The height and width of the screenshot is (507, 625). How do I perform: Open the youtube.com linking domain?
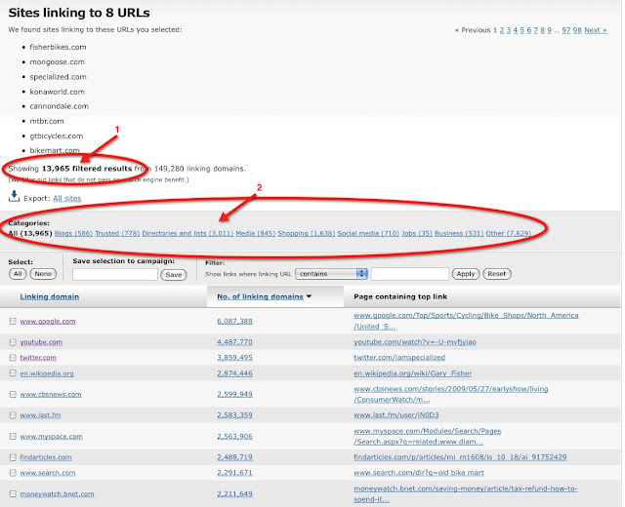click(x=41, y=342)
